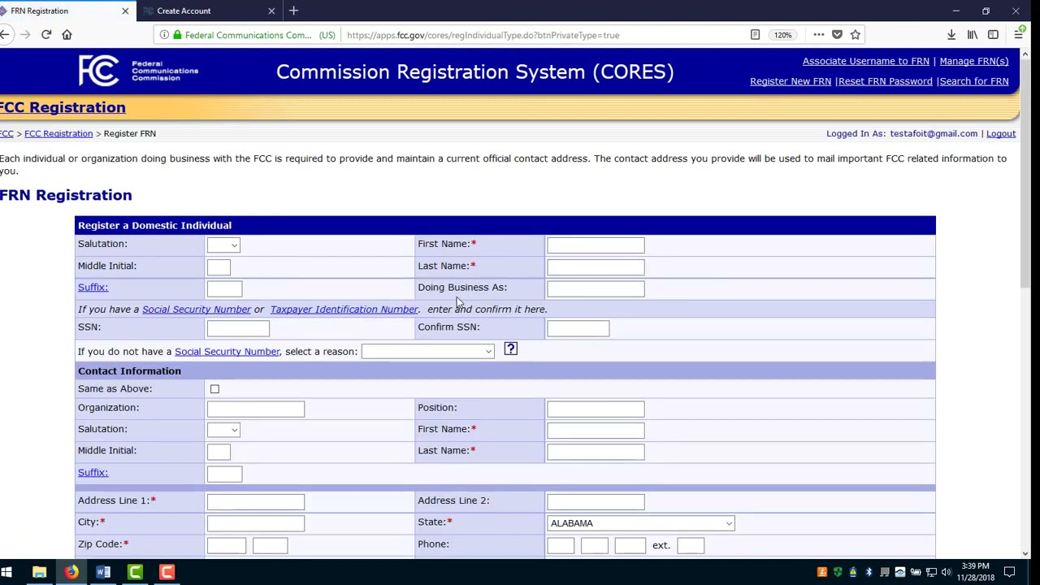Open the Contact Information Salutation dropdown
This screenshot has height=585, width=1040.
tap(223, 430)
